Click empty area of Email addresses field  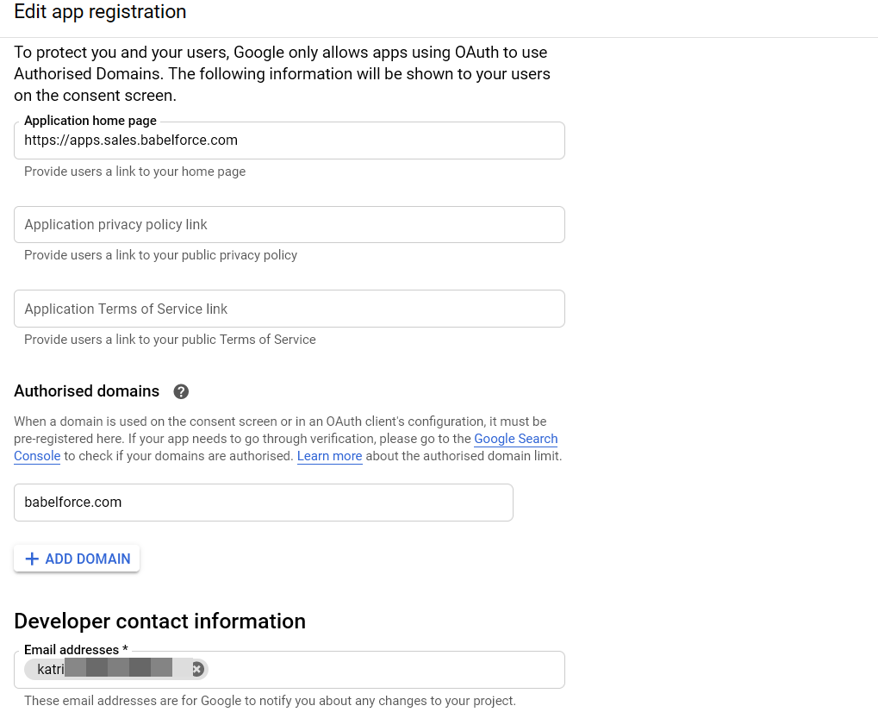click(x=386, y=670)
